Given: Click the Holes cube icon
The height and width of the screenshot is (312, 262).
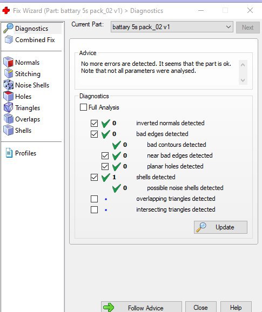Looking at the screenshot, I should pyautogui.click(x=8, y=96).
